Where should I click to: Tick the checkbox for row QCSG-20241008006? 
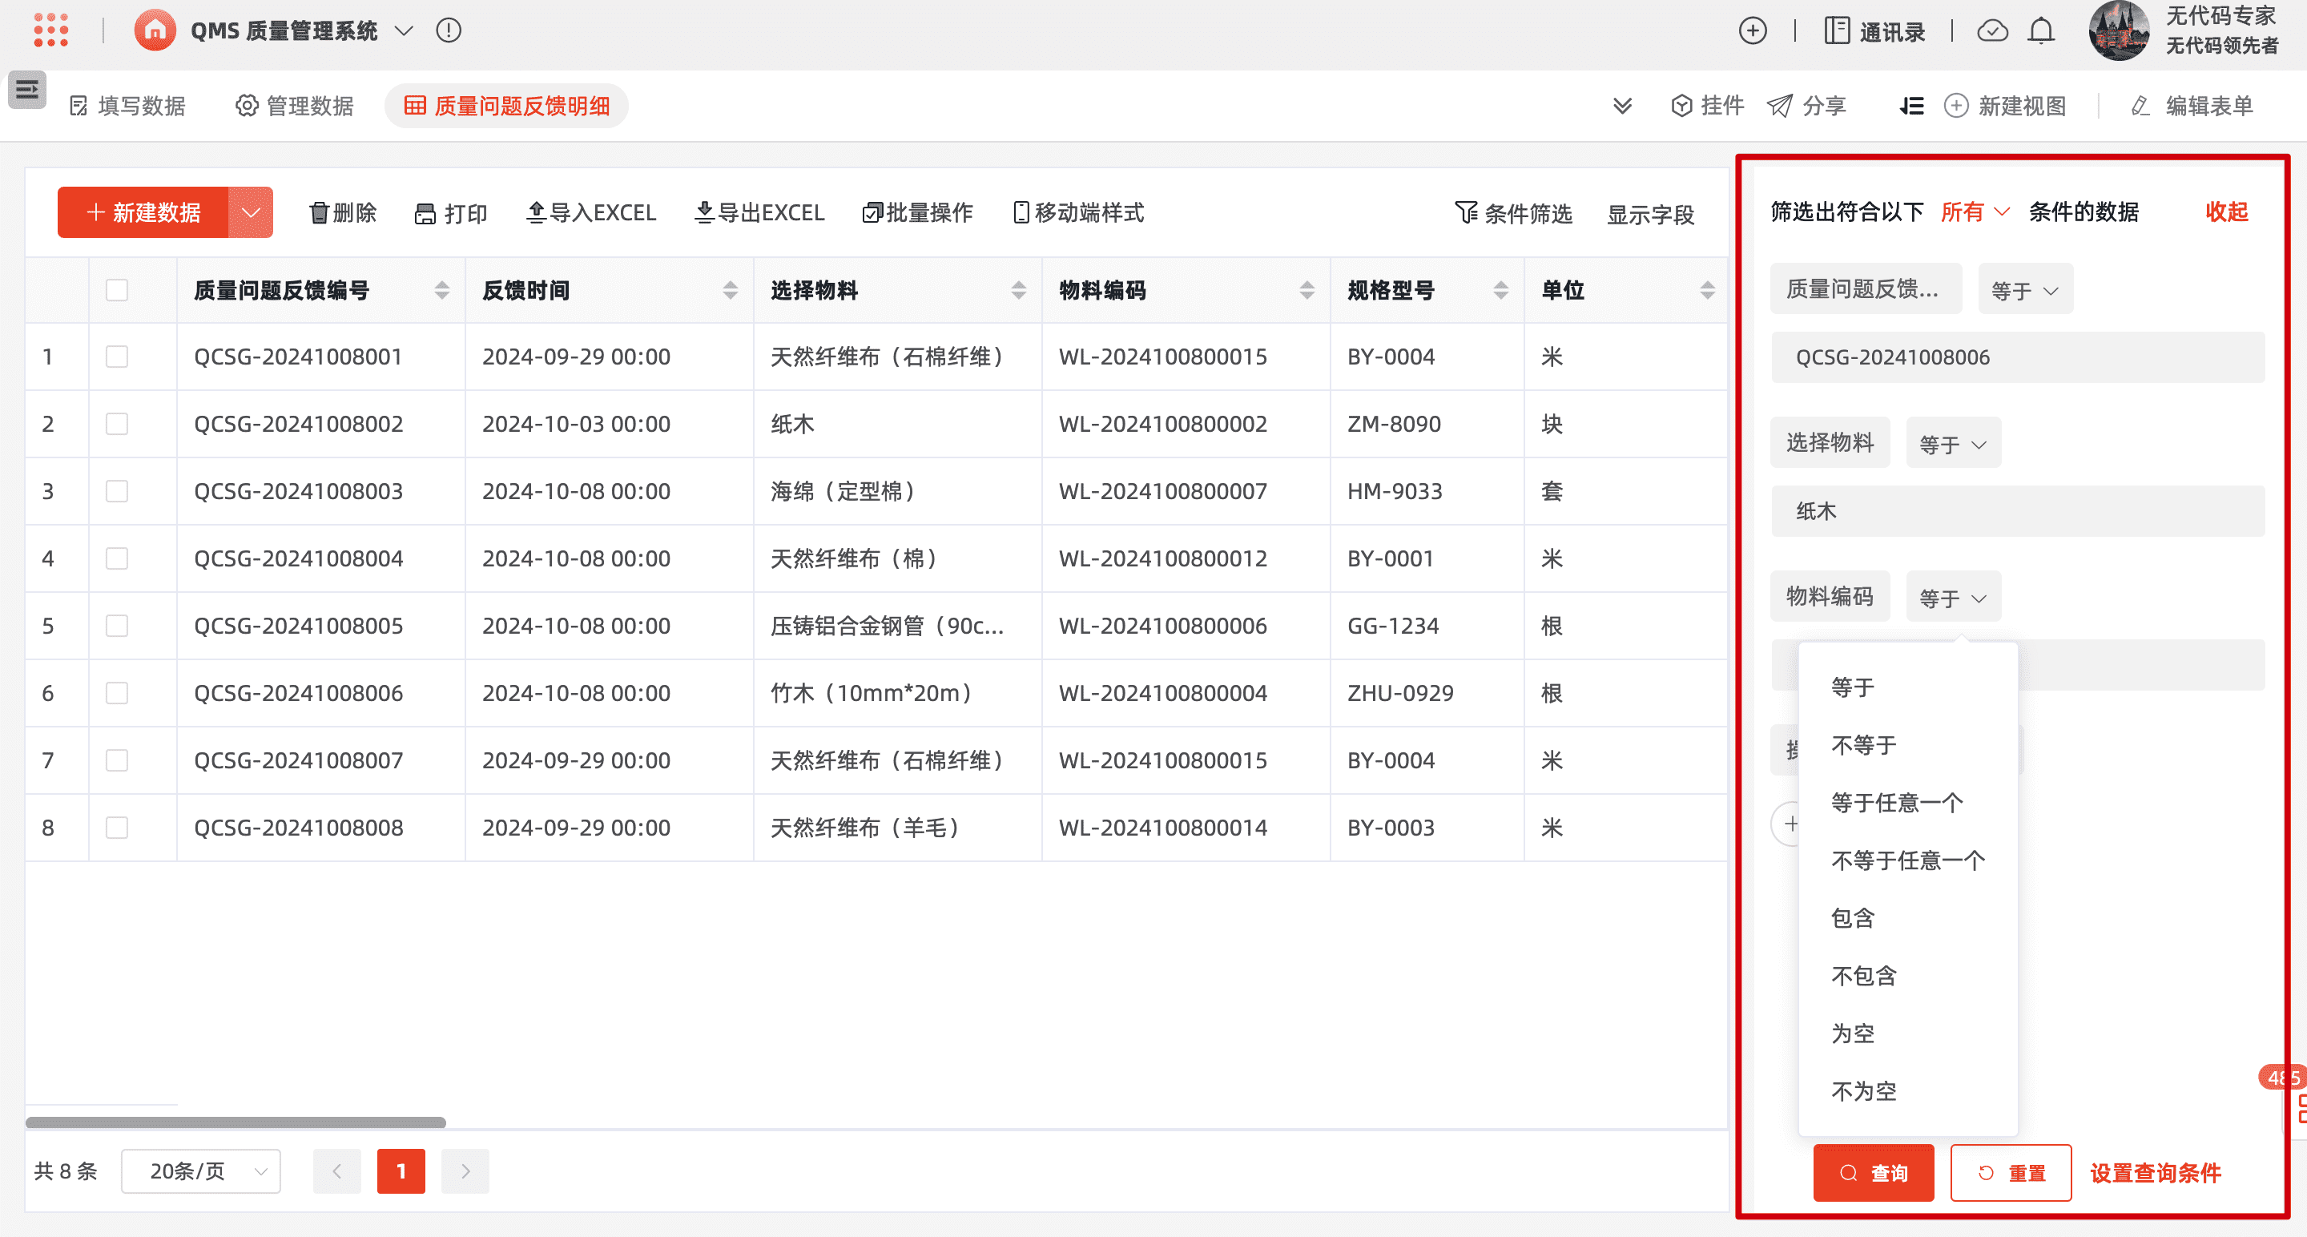click(117, 692)
